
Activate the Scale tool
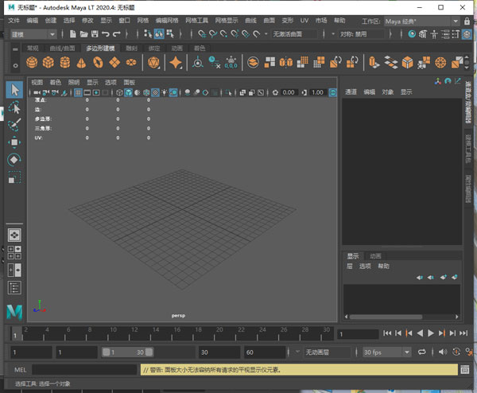[14, 177]
